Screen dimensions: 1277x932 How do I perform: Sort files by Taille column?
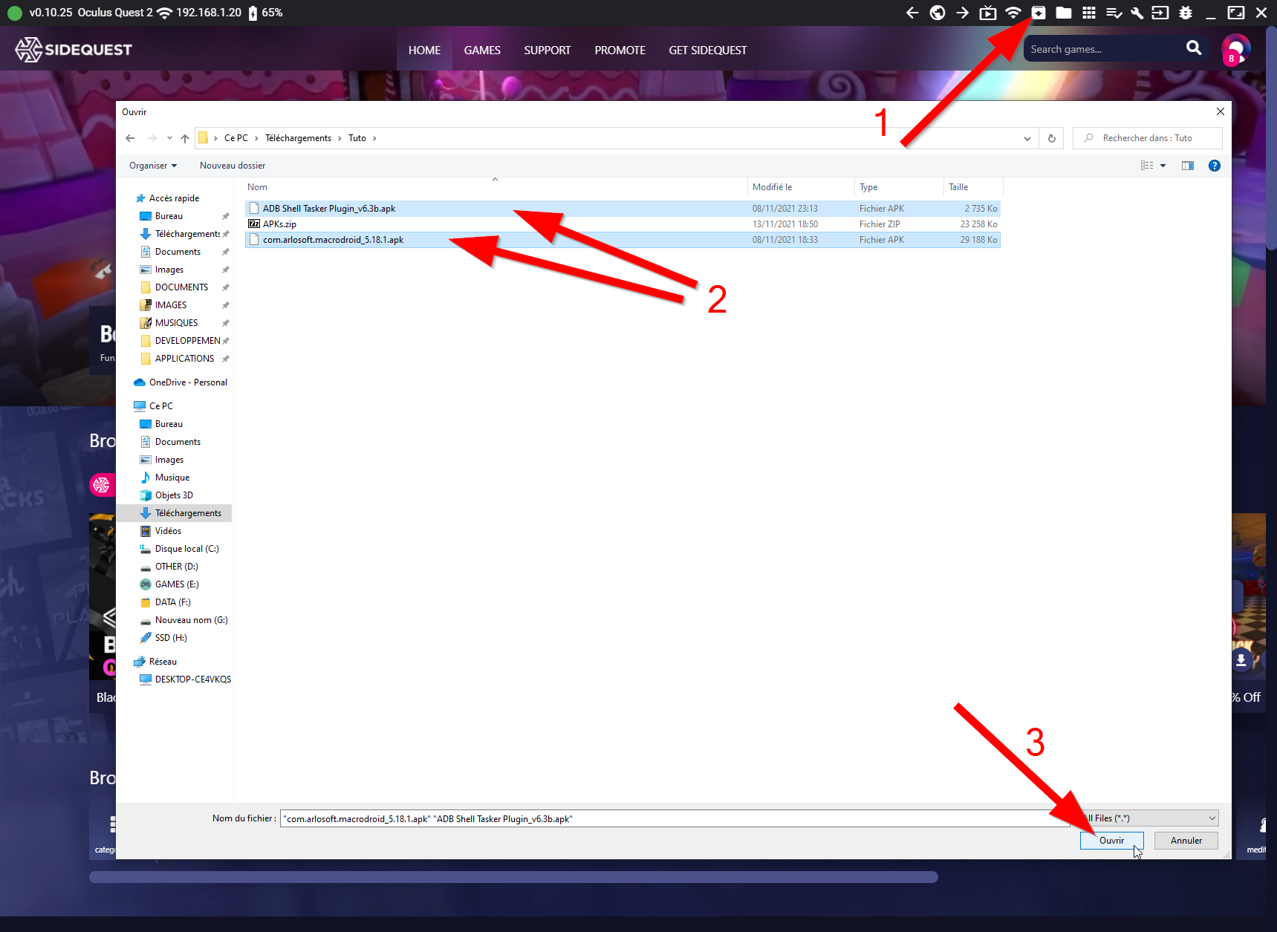tap(972, 187)
